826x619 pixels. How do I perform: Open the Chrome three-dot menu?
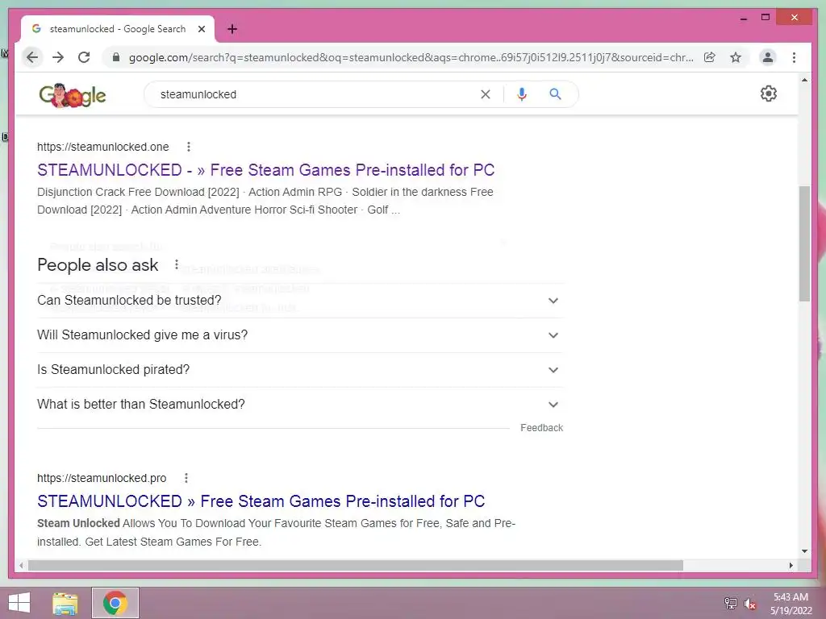(794, 57)
